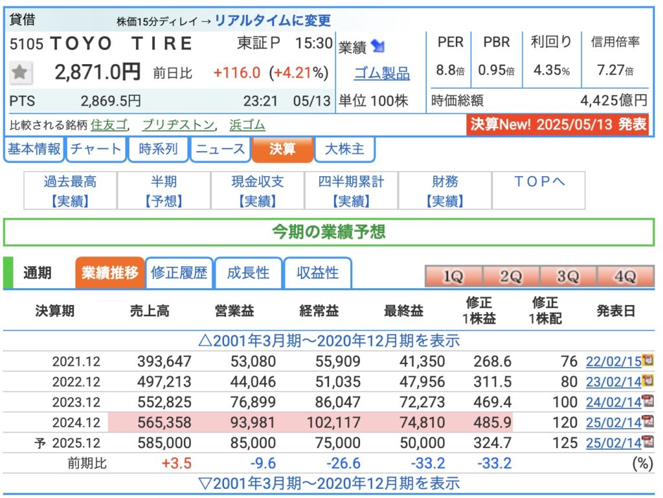The width and height of the screenshot is (663, 498).
Task: Jump to 四半期累計【実績】 section
Action: click(x=352, y=190)
